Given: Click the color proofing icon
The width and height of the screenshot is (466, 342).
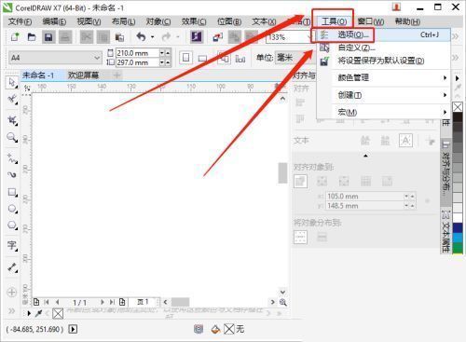Looking at the screenshot, I should pos(199,329).
